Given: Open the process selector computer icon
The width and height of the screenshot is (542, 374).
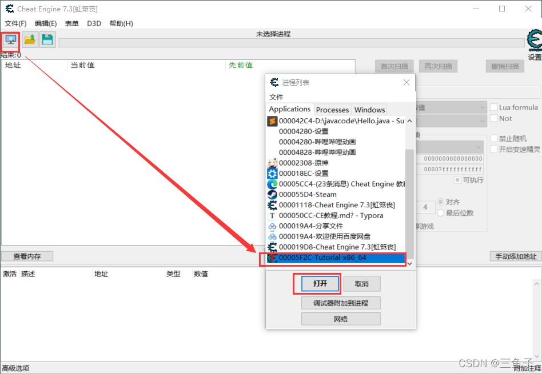Looking at the screenshot, I should (10, 40).
